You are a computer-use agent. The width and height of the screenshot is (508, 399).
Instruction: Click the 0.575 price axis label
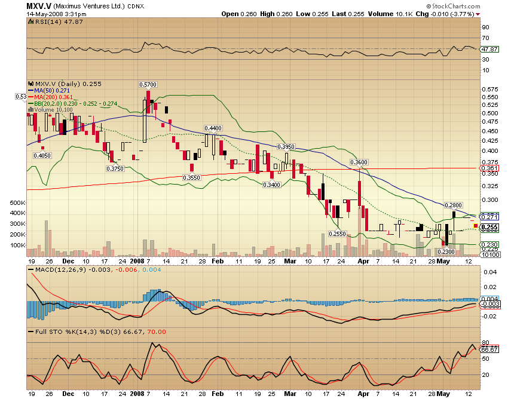(x=490, y=89)
